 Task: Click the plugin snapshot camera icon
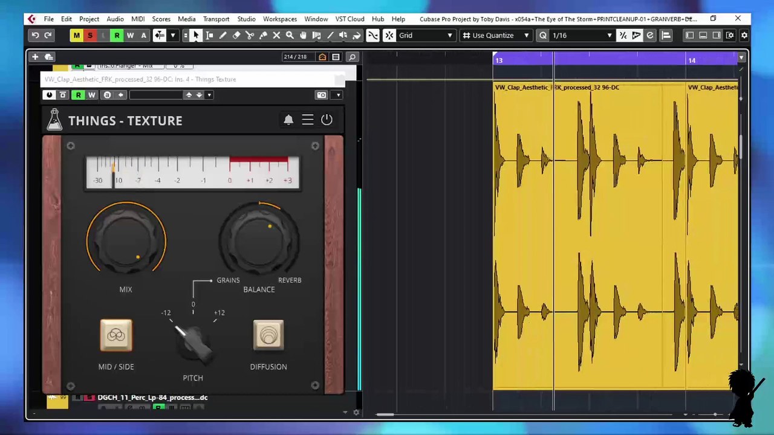pos(322,95)
